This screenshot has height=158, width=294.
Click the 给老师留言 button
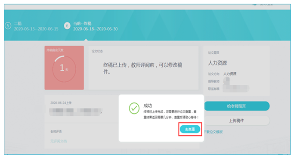point(237,106)
